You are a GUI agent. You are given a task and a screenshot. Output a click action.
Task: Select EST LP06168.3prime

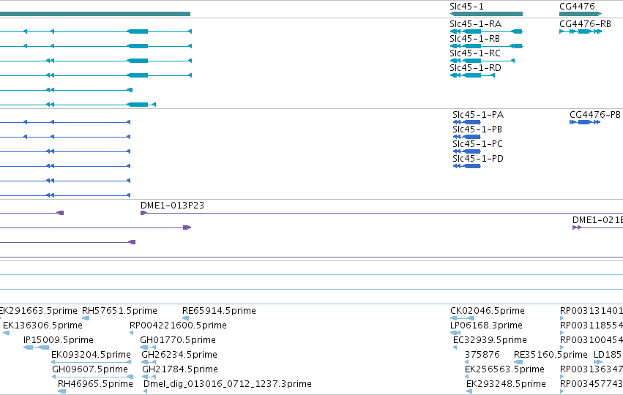[x=486, y=326]
